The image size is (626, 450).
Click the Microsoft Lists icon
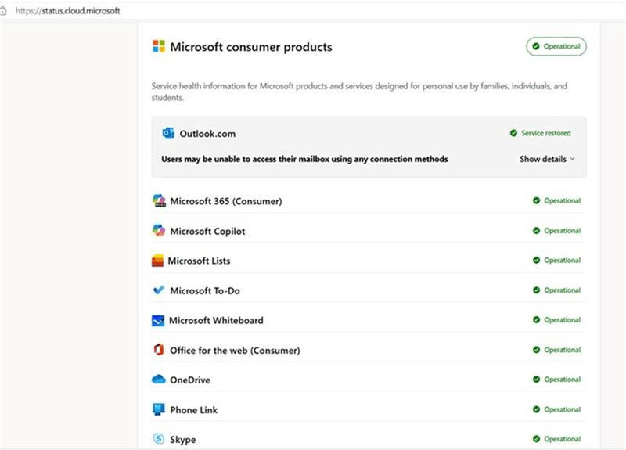pyautogui.click(x=158, y=261)
